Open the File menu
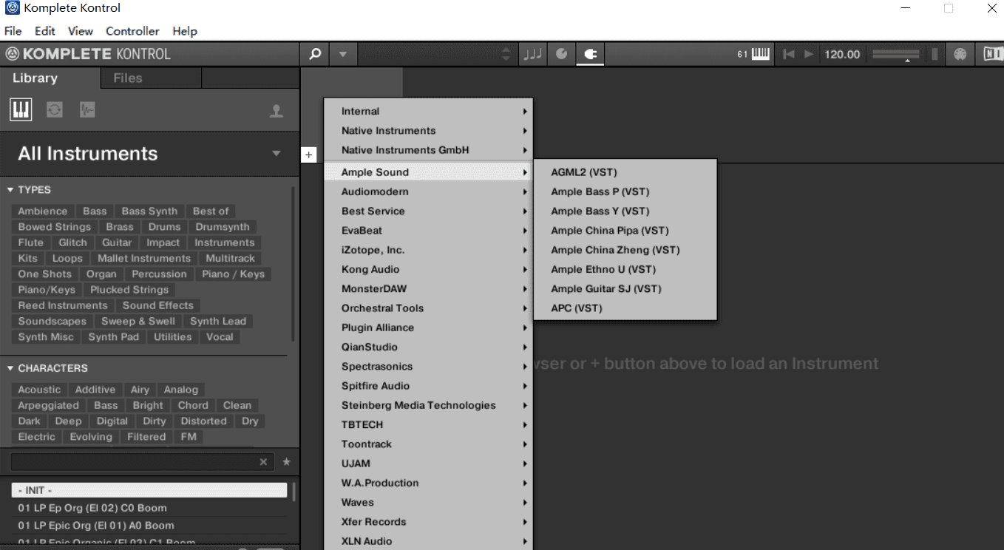The height and width of the screenshot is (550, 1004). point(13,31)
